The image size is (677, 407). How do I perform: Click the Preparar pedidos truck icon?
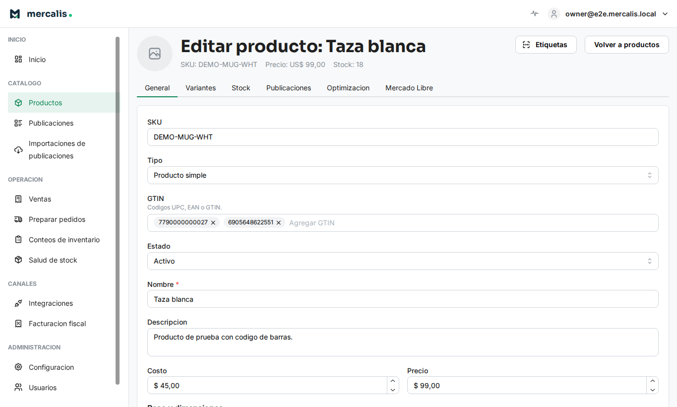tap(18, 219)
